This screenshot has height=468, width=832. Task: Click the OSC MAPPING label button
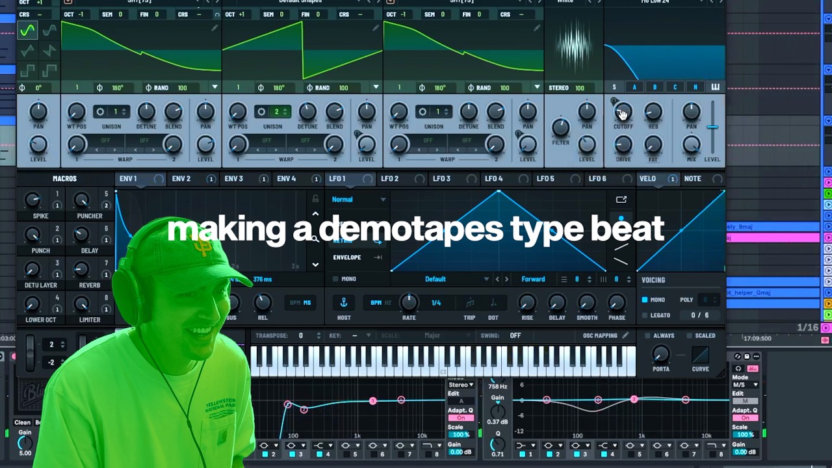pos(600,335)
